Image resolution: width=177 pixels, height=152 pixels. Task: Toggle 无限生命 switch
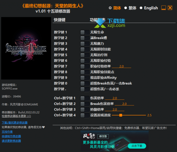point(85,32)
